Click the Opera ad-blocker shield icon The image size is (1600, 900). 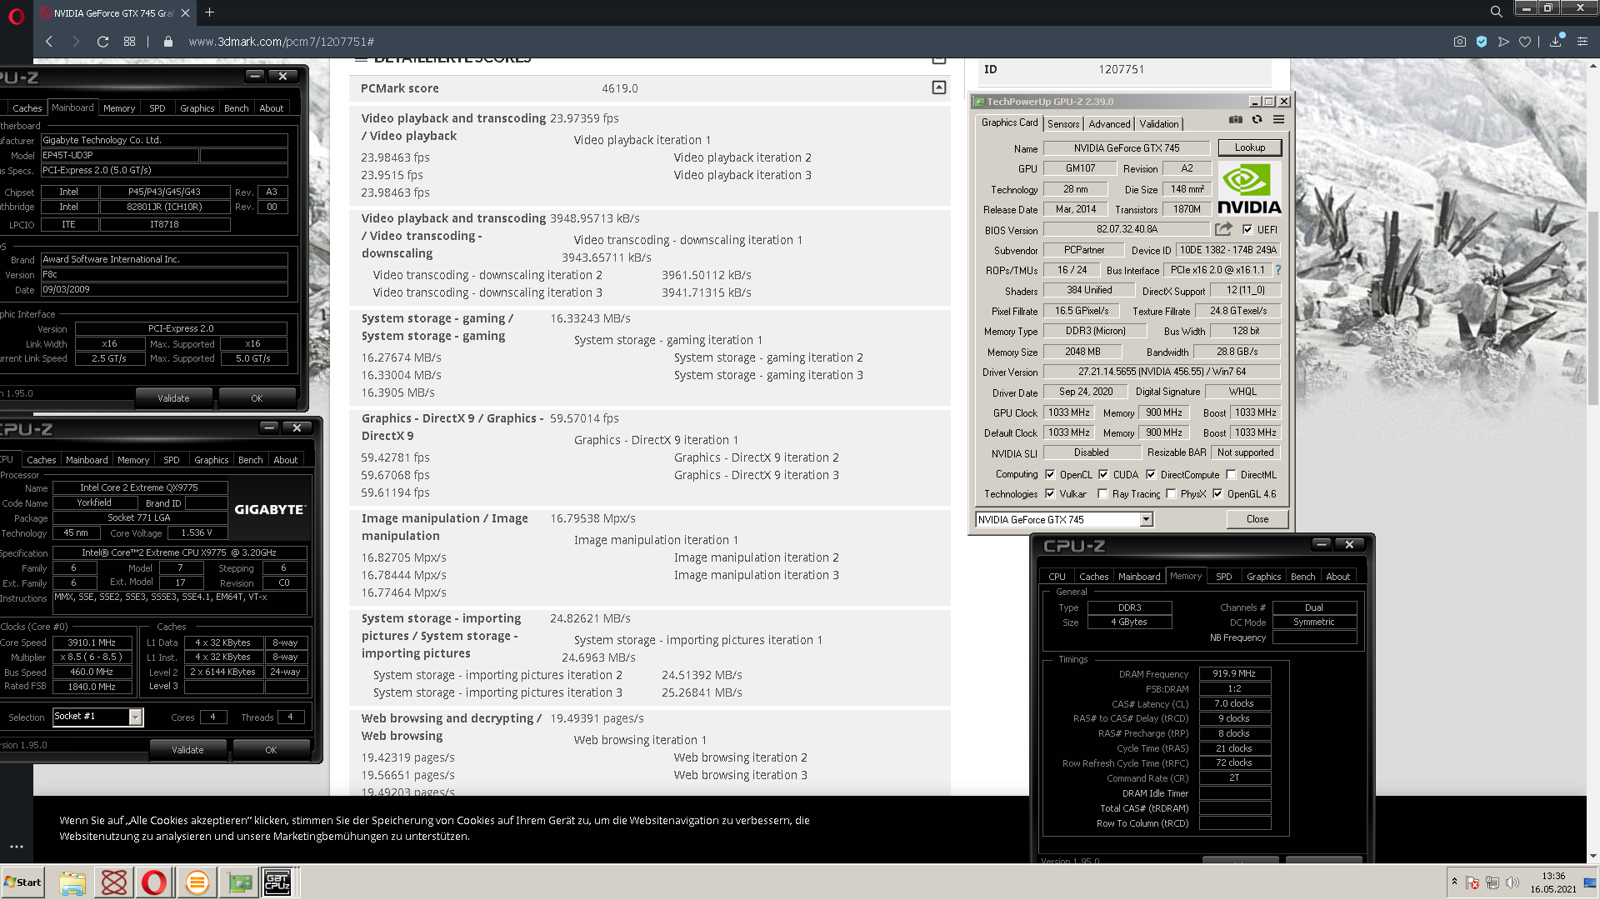click(1481, 42)
